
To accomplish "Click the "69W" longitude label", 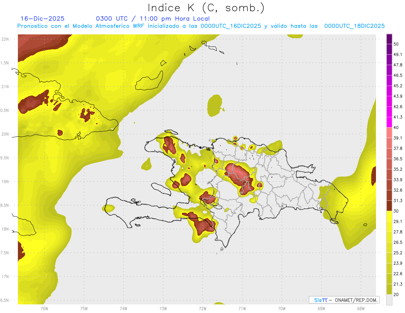I will pos(321,308).
